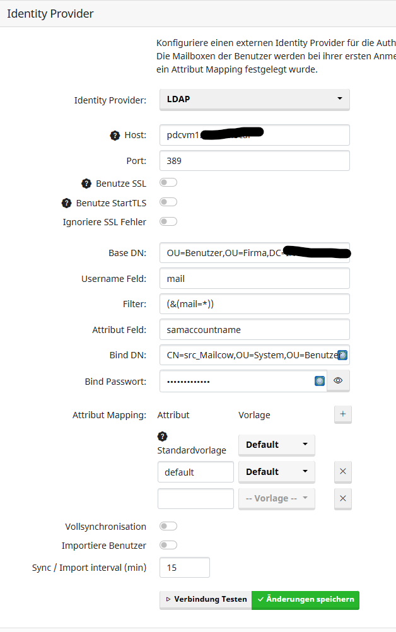Image resolution: width=396 pixels, height=632 pixels.
Task: Click the help icon next to Host
Action: pos(115,135)
